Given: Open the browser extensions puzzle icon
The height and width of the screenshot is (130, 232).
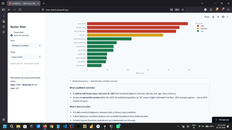Looking at the screenshot, I should [211, 9].
